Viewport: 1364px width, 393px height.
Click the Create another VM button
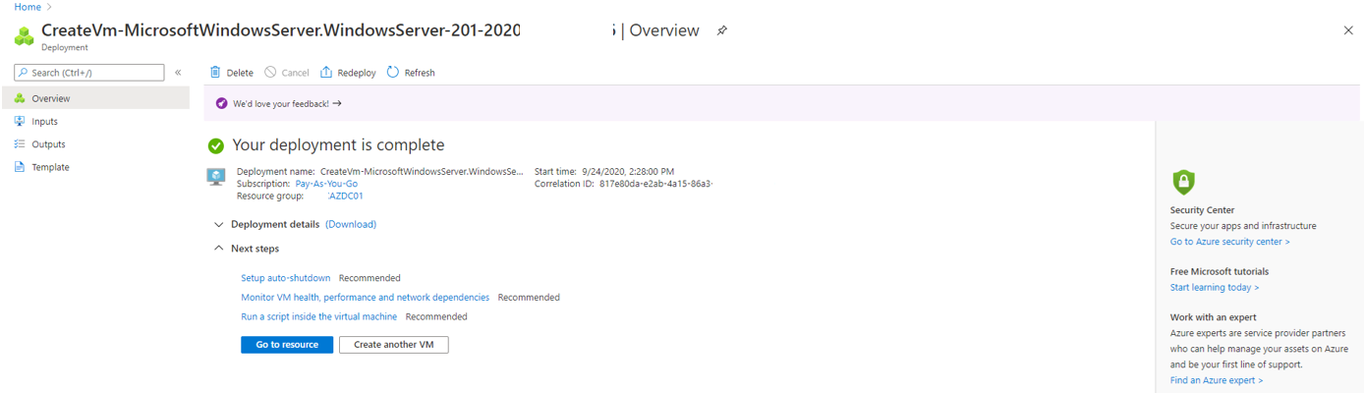tap(393, 345)
